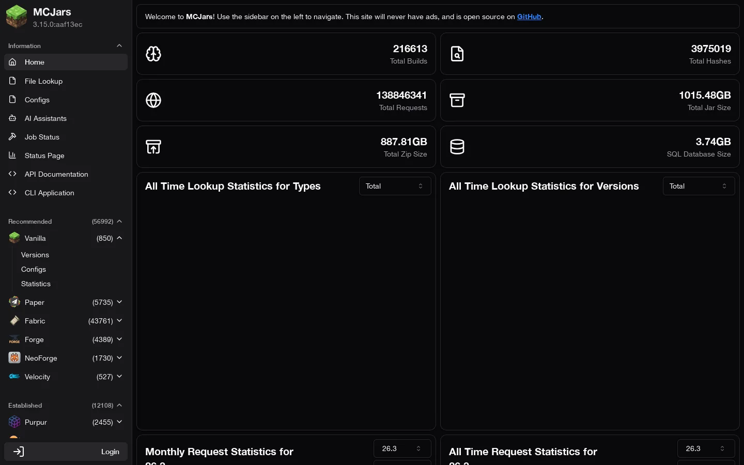Open Vanilla Versions sub-item
The width and height of the screenshot is (744, 465).
tap(35, 255)
